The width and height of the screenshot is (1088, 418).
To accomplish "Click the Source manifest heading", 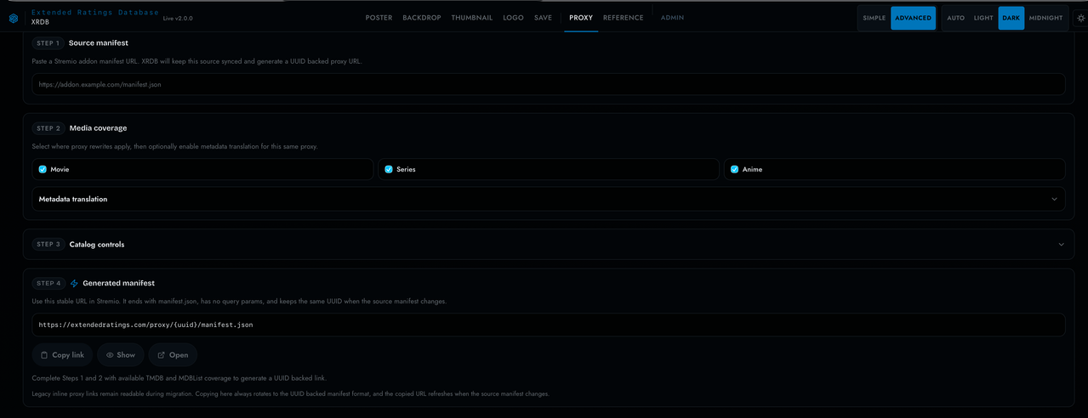I will 99,42.
